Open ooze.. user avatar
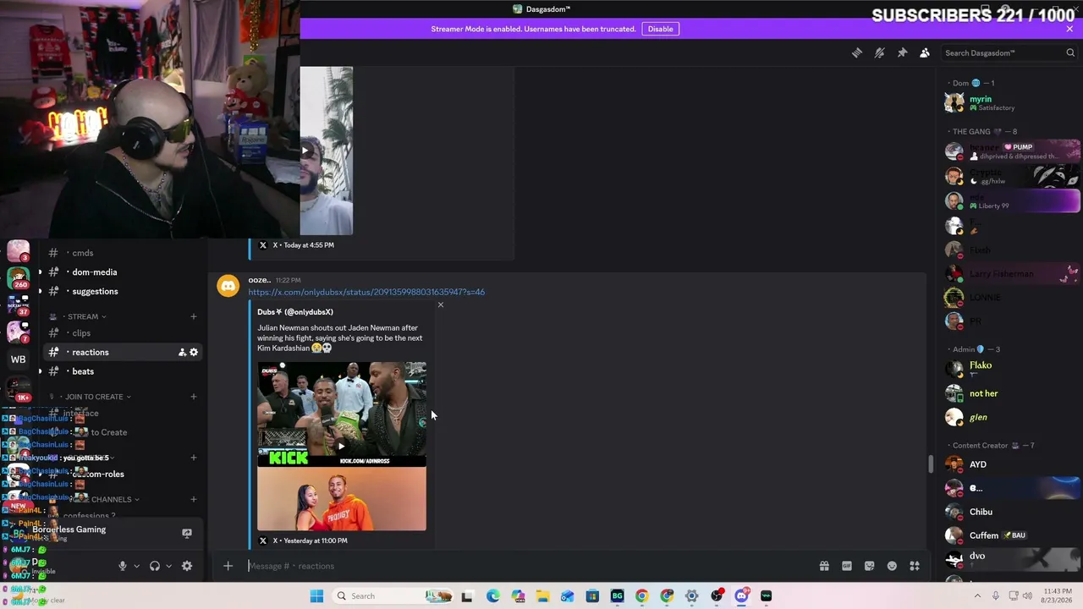Viewport: 1083px width, 609px height. coord(228,287)
